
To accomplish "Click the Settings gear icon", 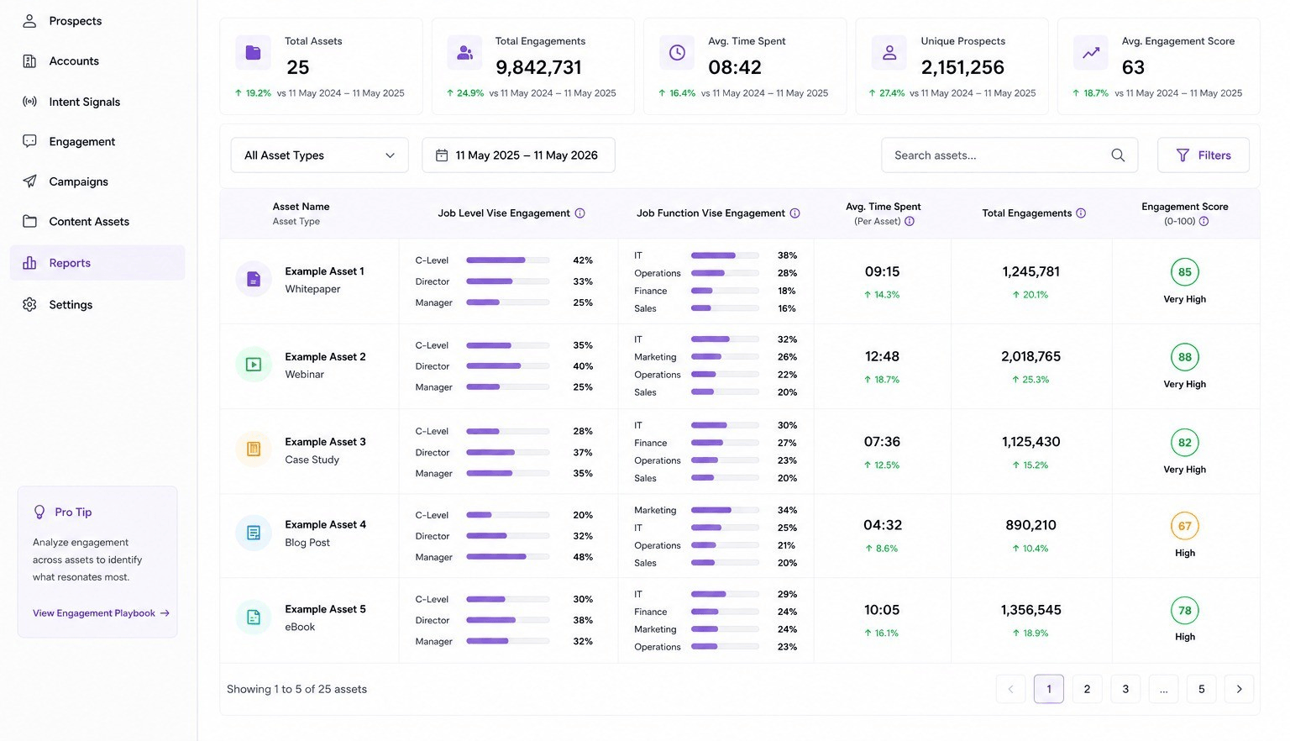I will click(29, 304).
